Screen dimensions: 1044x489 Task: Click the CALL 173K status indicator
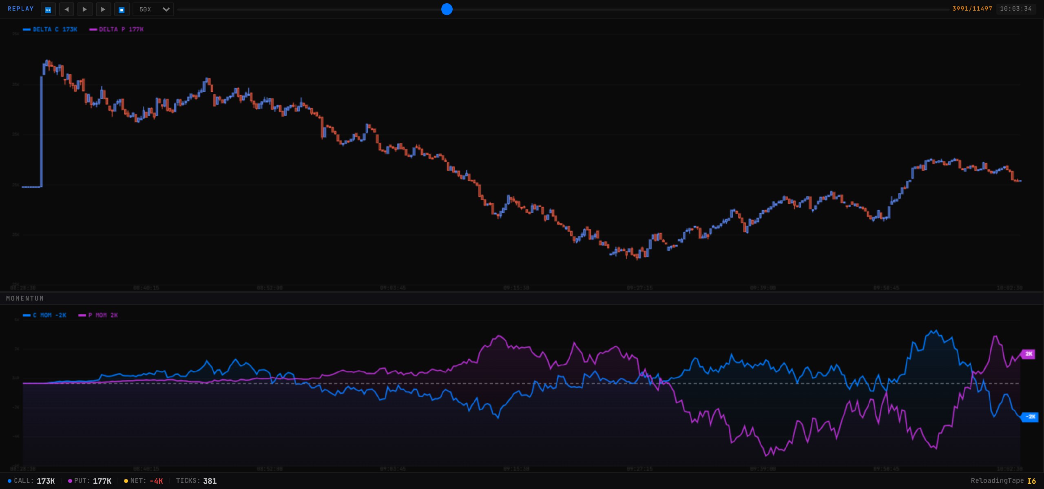pos(31,481)
